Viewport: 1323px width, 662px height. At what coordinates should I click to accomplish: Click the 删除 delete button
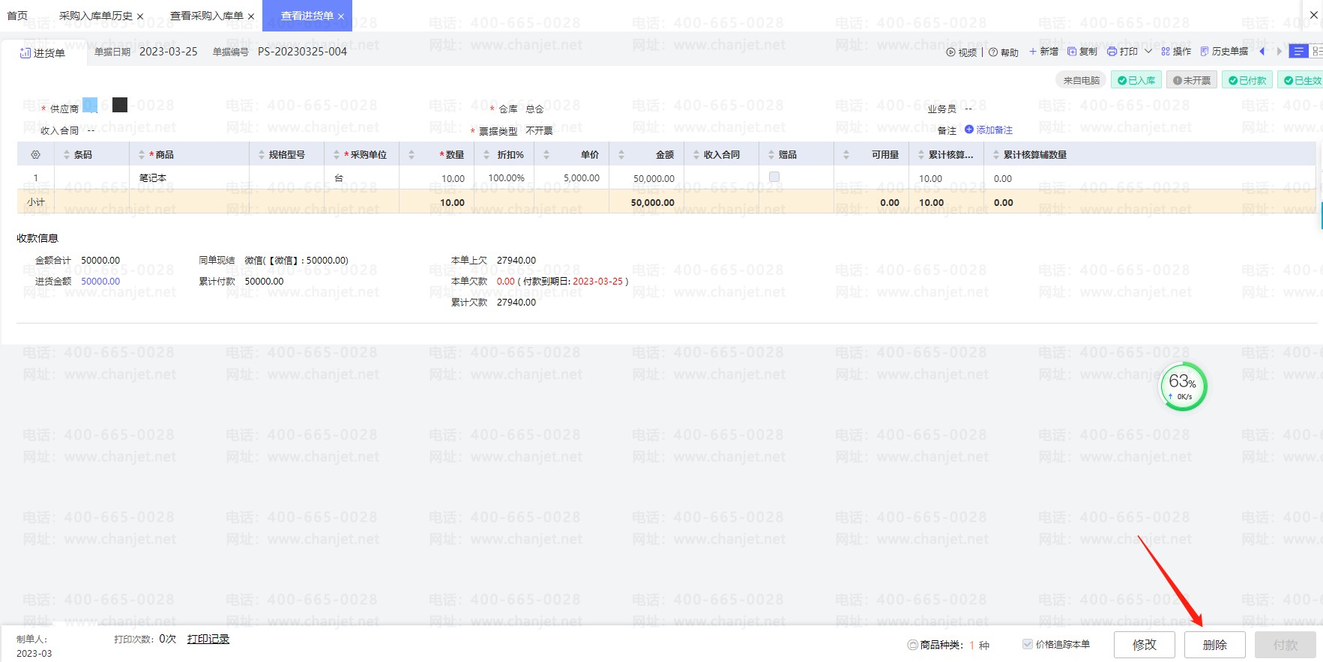(x=1214, y=645)
